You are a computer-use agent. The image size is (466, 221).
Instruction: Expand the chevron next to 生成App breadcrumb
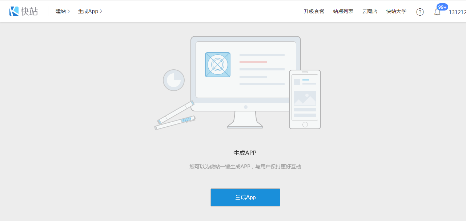tap(101, 12)
